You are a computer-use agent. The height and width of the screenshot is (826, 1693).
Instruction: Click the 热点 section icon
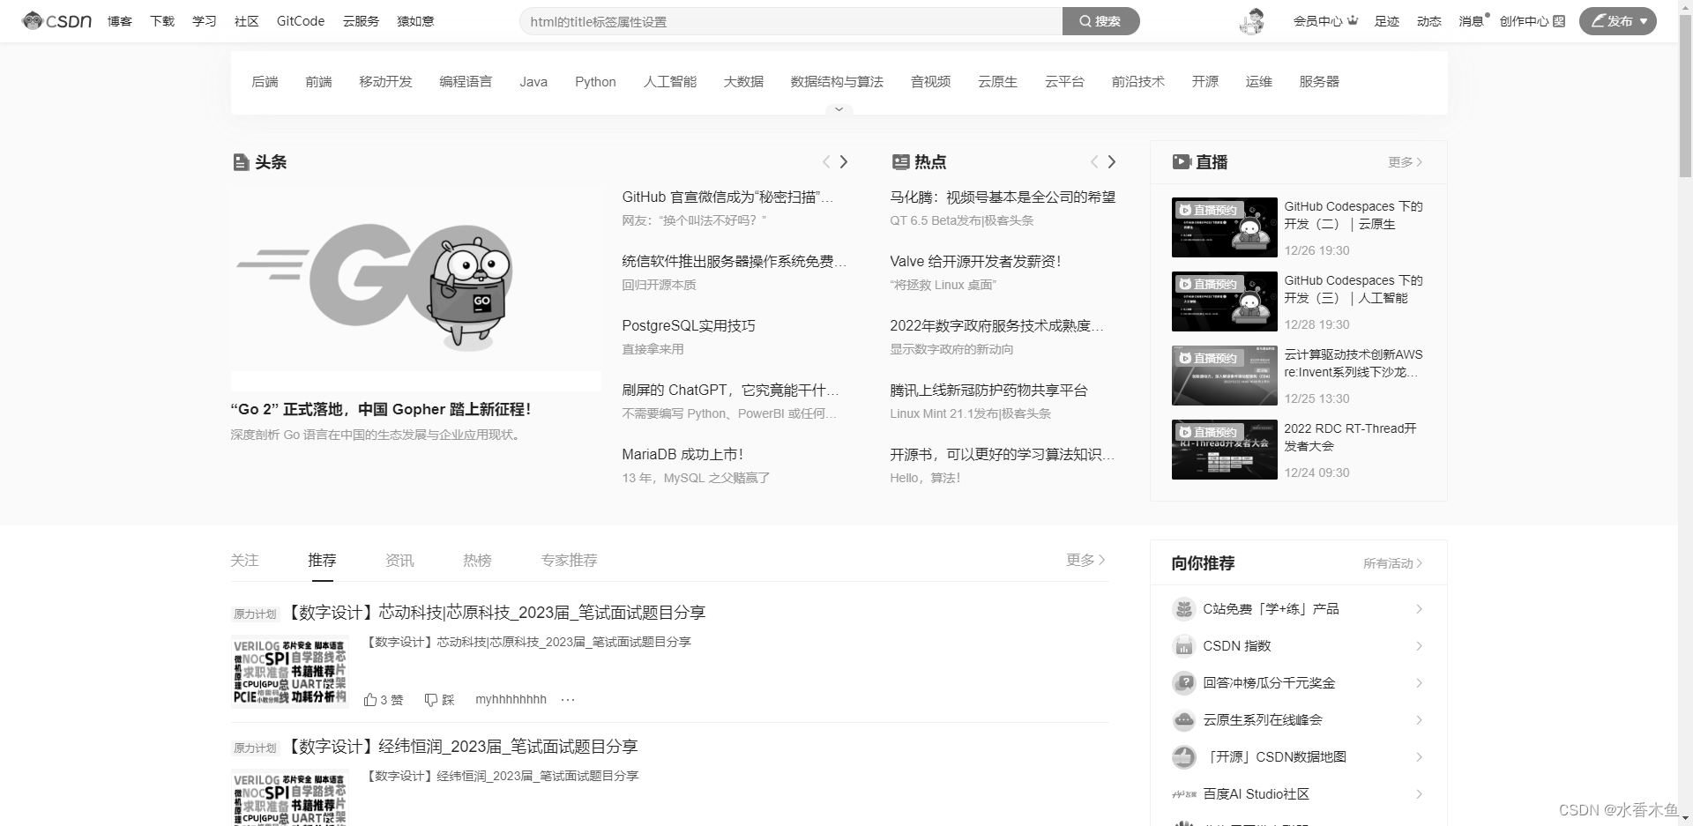(x=900, y=162)
